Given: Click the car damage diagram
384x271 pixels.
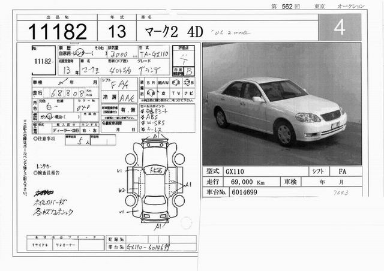Looking at the screenshot, I should [x=155, y=180].
